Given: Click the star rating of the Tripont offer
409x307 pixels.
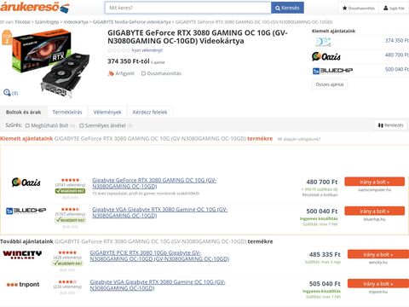Looking at the screenshot, I should tap(67, 281).
